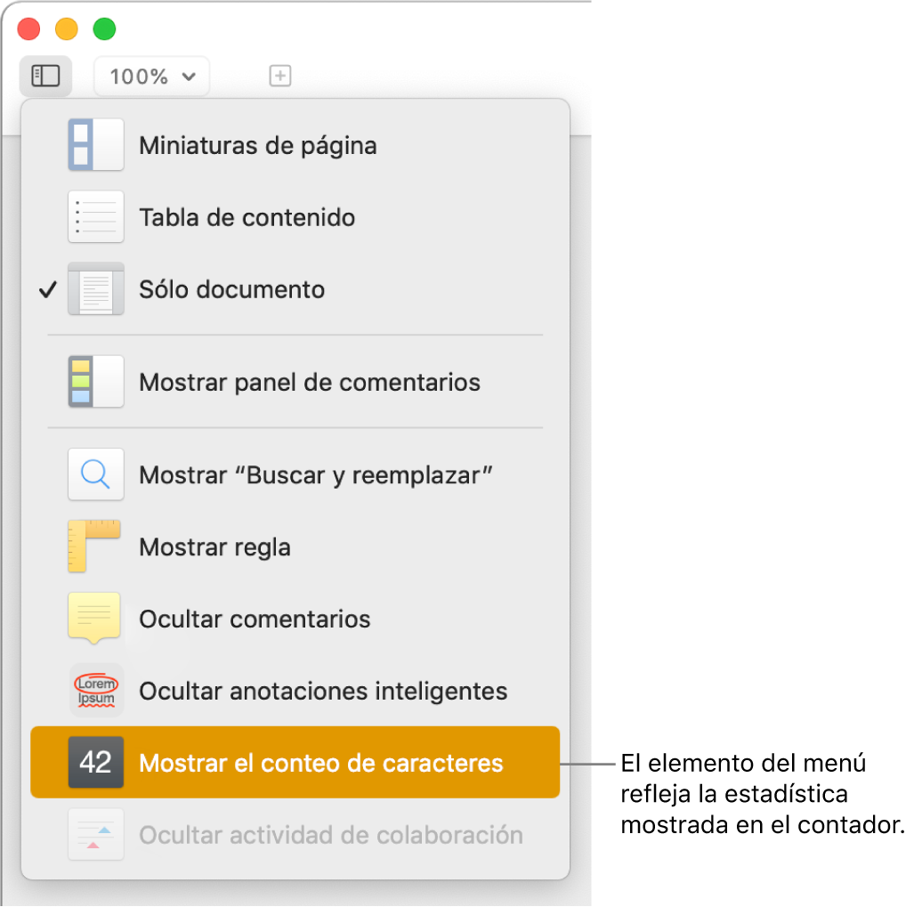Choose Mostrar el conteo de caracteres

(321, 763)
